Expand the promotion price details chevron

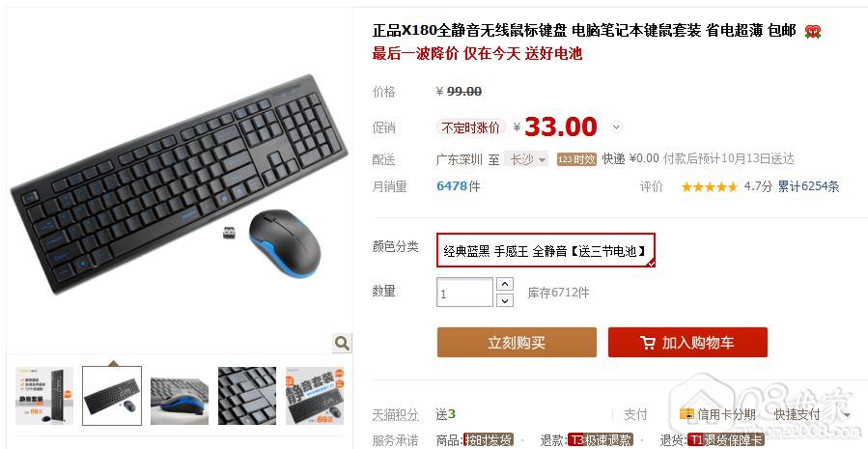pyautogui.click(x=616, y=127)
